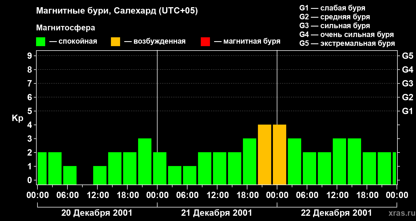Click the '— магнитная буря' legend label
Viewport: 416px width, 221px height.
[247, 42]
